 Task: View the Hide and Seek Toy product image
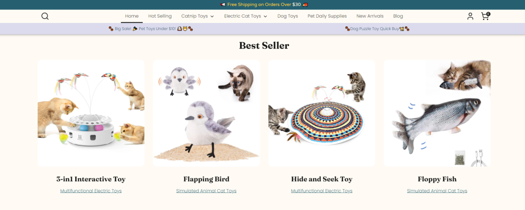click(x=321, y=113)
